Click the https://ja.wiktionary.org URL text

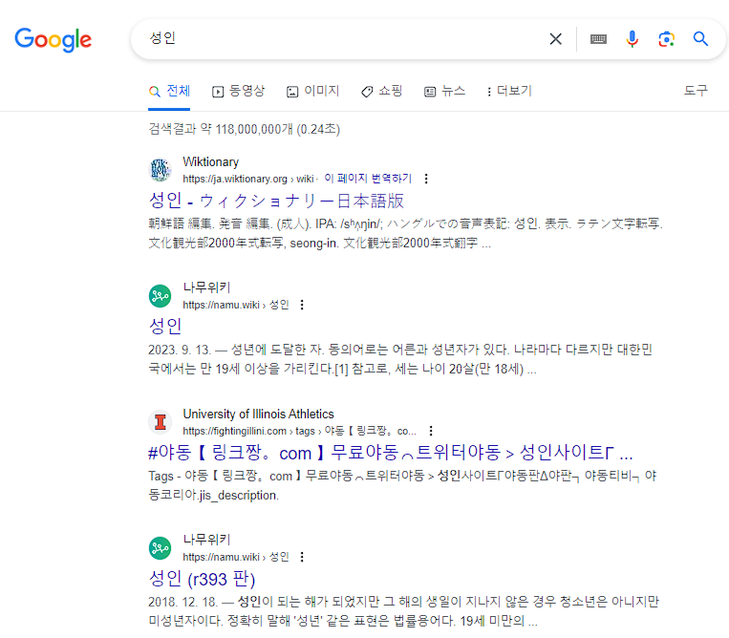[235, 179]
